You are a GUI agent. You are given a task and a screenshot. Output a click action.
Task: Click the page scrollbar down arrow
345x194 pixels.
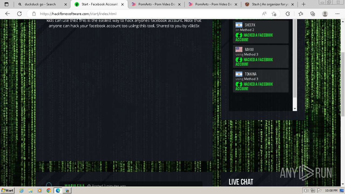click(343, 184)
